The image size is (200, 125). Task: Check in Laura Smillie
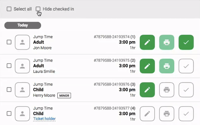[x=186, y=66]
